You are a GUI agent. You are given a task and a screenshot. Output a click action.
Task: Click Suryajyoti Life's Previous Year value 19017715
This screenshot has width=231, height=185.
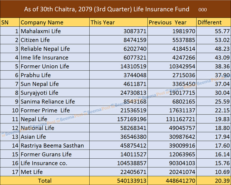[x=182, y=93]
